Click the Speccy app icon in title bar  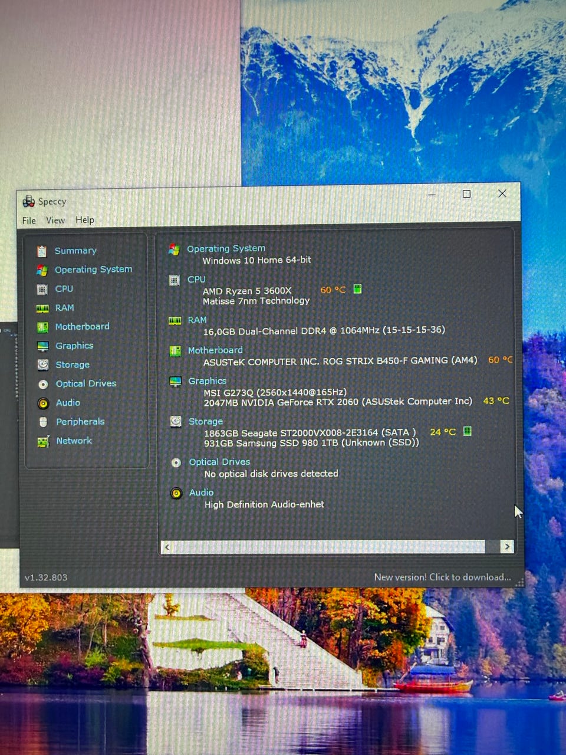[x=28, y=202]
